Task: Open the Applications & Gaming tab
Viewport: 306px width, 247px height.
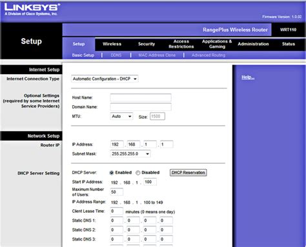Action: 217,44
